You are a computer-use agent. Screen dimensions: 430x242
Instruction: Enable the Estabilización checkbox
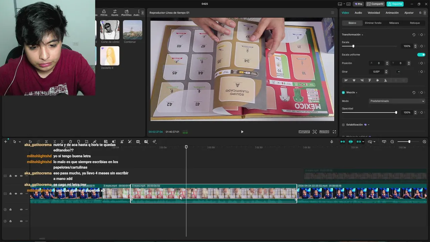[x=343, y=125]
